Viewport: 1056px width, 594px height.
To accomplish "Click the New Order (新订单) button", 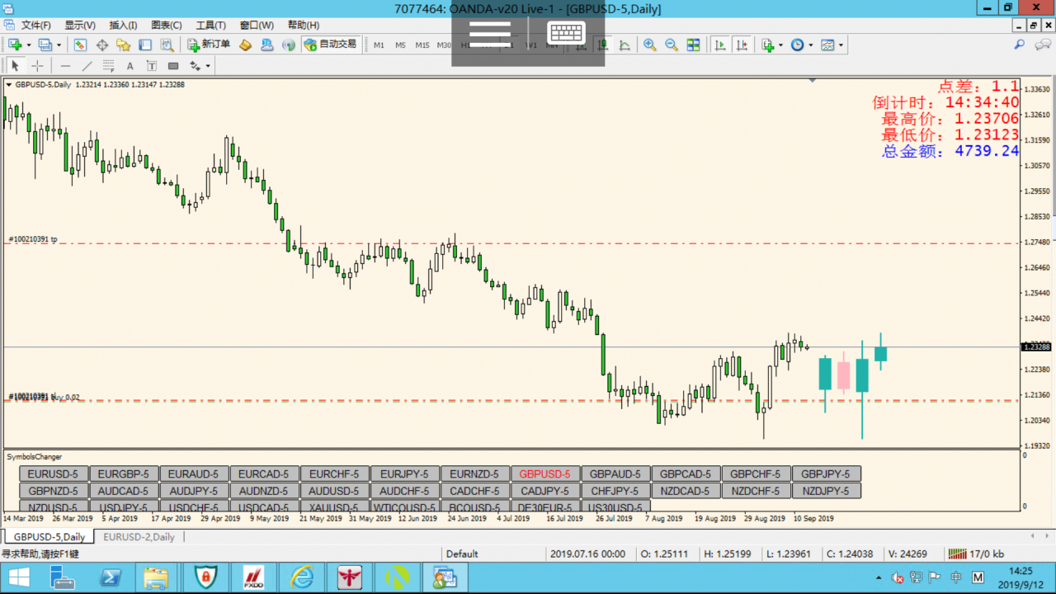I will (x=209, y=45).
